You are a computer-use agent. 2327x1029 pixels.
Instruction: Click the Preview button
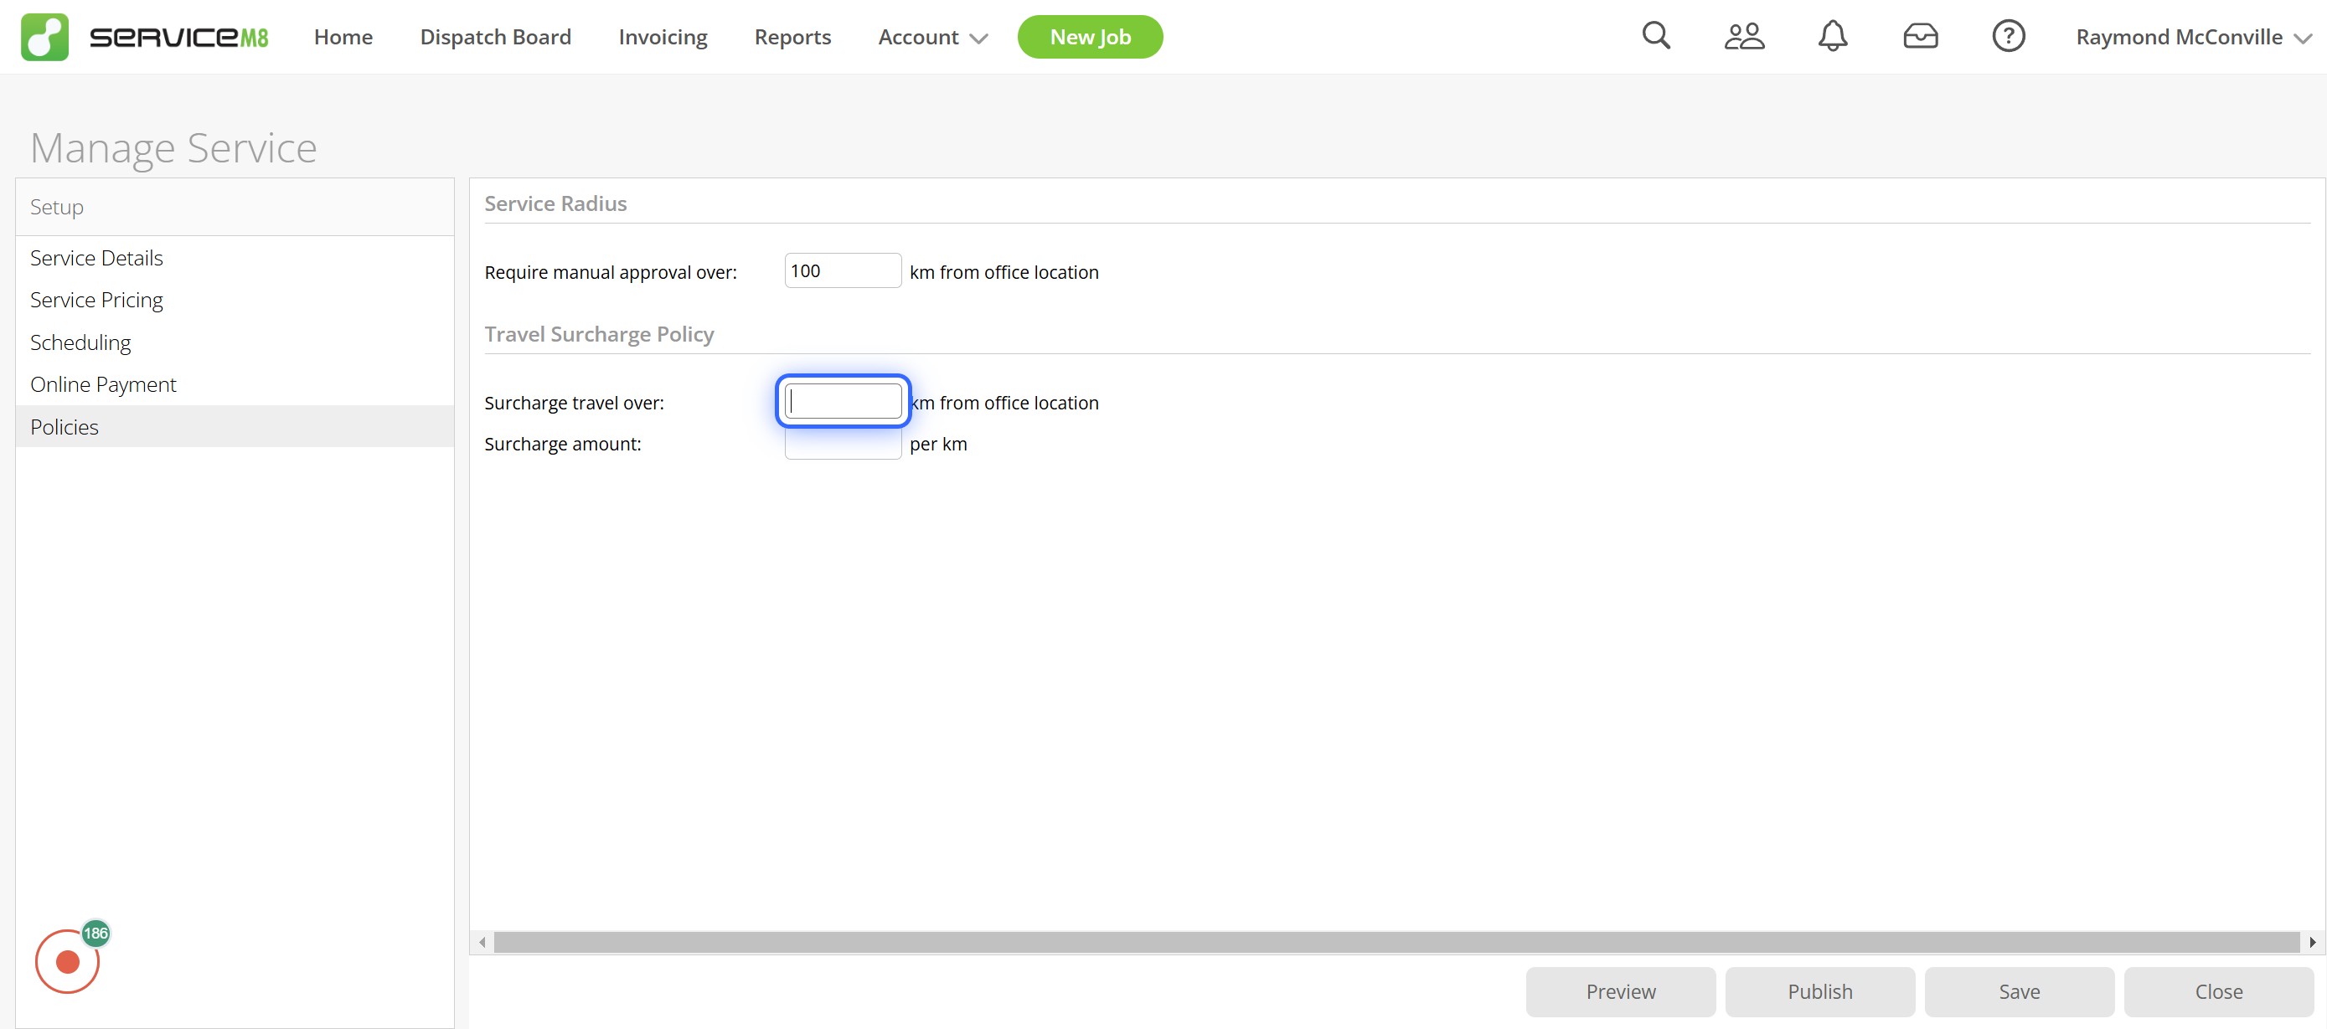click(x=1621, y=991)
